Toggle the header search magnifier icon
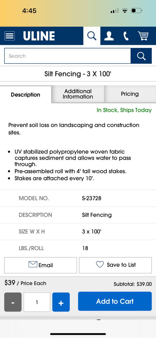Viewport: 156px width, 338px height. click(92, 36)
